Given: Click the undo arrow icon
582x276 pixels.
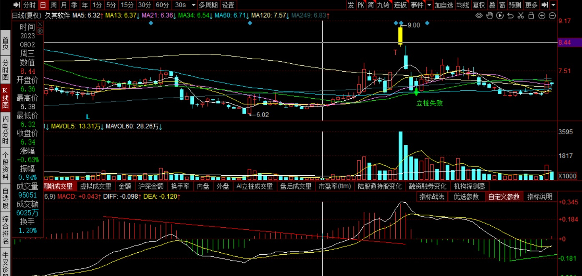Looking at the screenshot, I should [510, 15].
